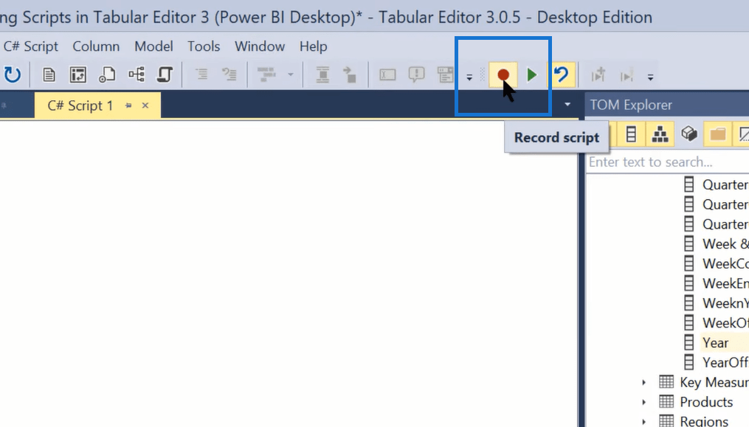Expand the Key Measures table node

tap(644, 382)
